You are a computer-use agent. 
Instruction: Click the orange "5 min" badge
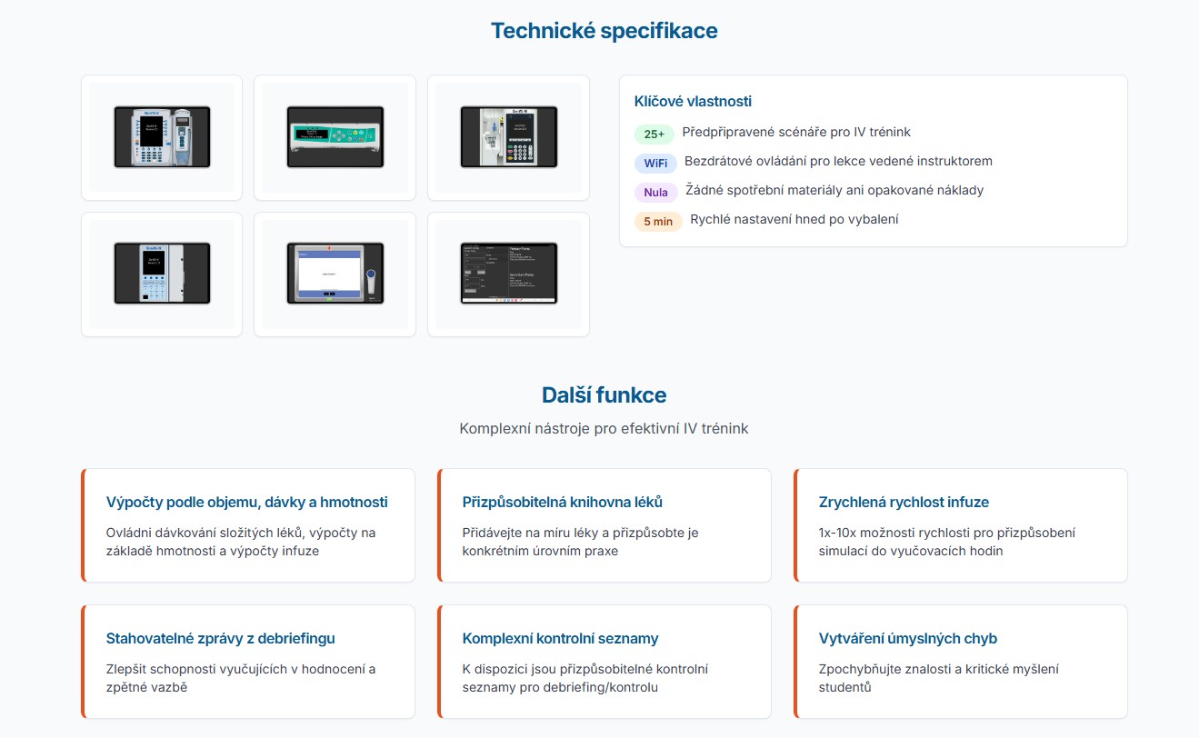point(658,222)
